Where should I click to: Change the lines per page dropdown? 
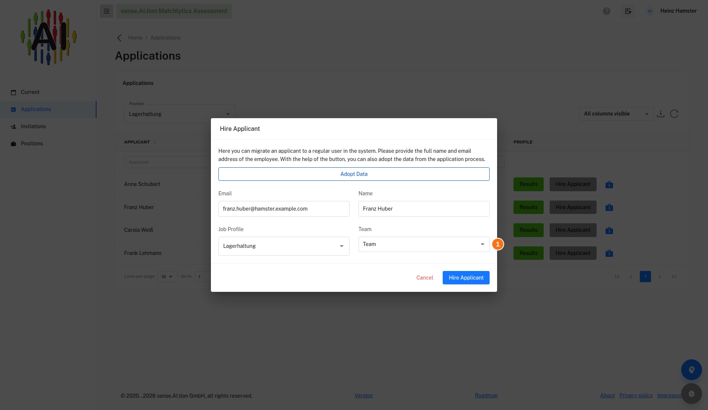pos(167,277)
